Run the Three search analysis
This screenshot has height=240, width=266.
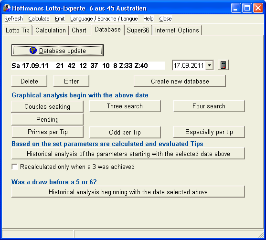tap(125, 106)
